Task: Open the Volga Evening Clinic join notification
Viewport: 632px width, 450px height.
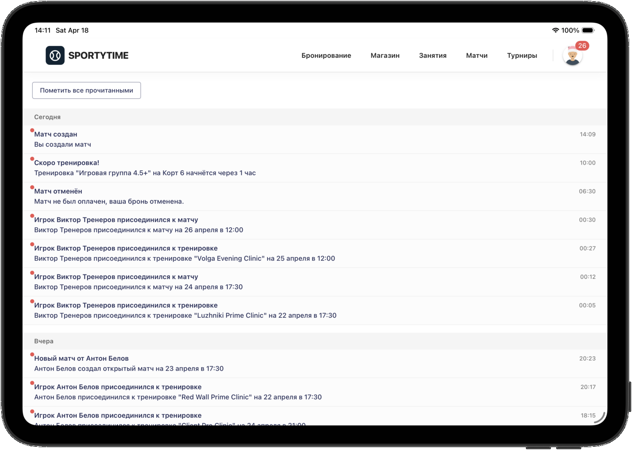Action: [287, 253]
